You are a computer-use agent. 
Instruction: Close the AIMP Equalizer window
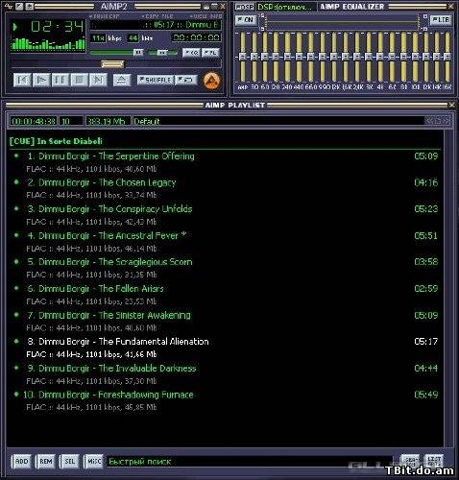[x=451, y=6]
